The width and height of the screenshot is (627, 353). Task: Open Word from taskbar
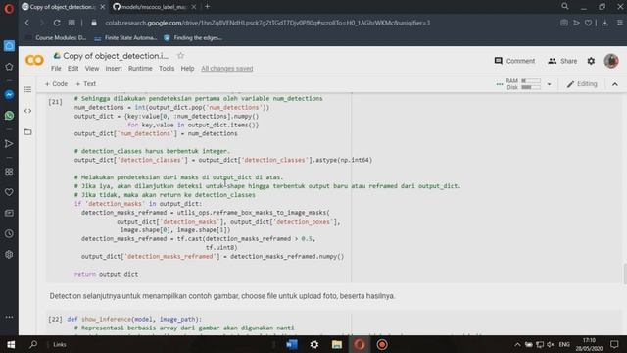point(292,344)
